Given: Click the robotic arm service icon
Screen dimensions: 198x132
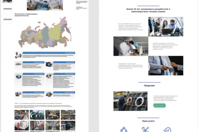Looking at the screenshot, I should (x=124, y=129).
